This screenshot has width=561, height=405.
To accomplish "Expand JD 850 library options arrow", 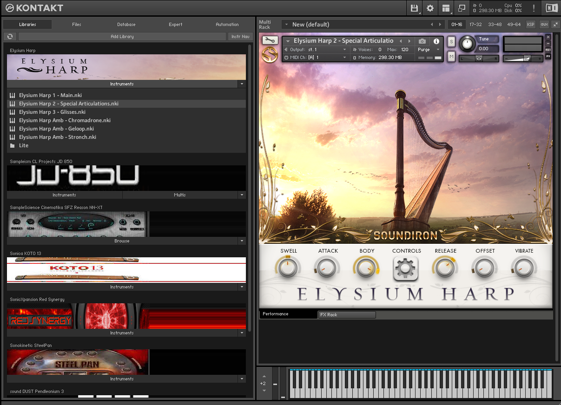I will 242,195.
